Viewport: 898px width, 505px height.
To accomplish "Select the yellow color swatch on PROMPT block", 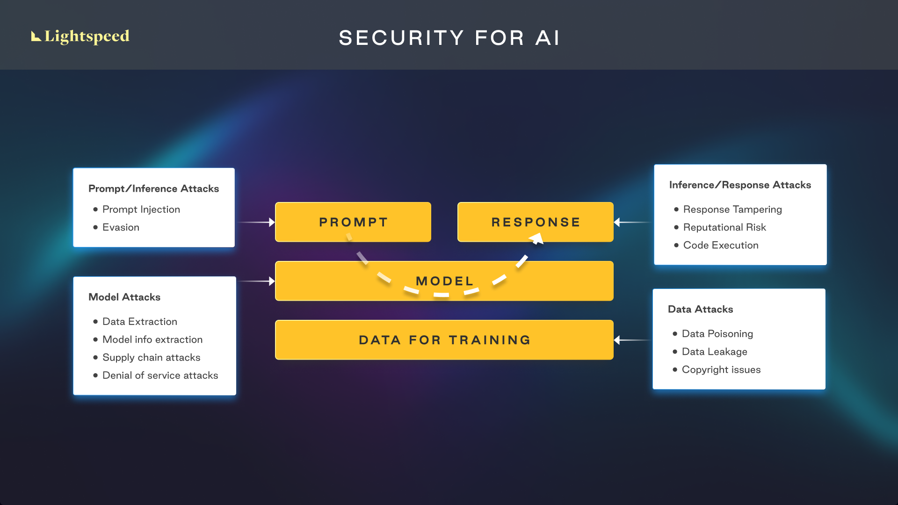I will point(353,221).
